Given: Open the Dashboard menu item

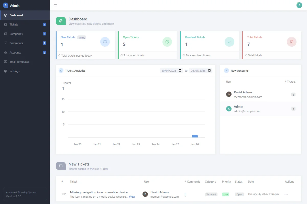Looking at the screenshot, I should [25, 15].
